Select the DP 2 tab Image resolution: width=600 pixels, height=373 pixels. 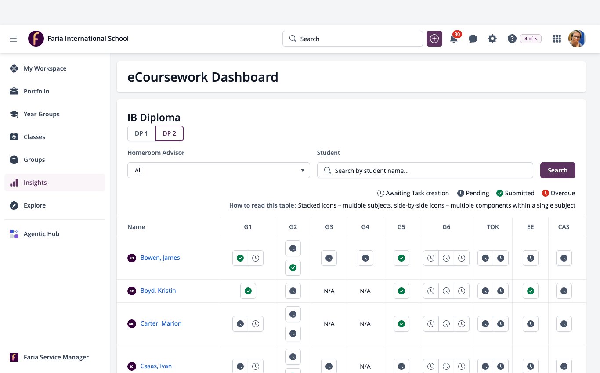click(x=170, y=133)
